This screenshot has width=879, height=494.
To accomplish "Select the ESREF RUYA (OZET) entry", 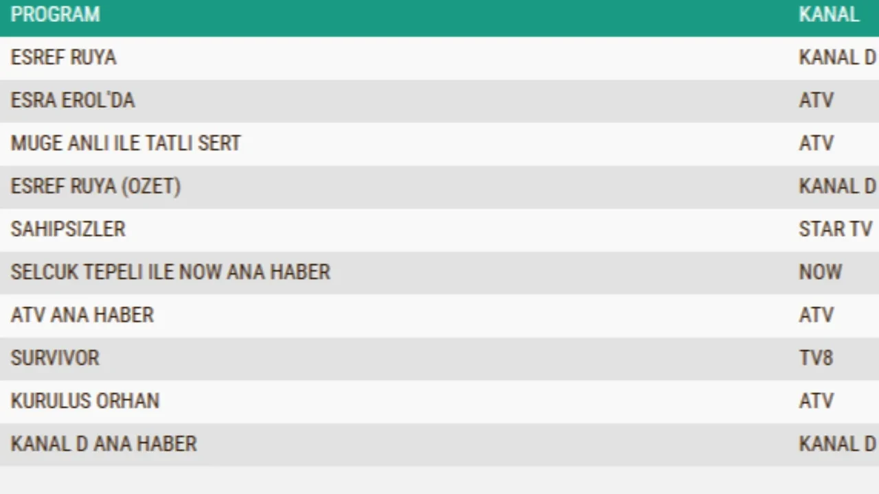I will pos(95,186).
